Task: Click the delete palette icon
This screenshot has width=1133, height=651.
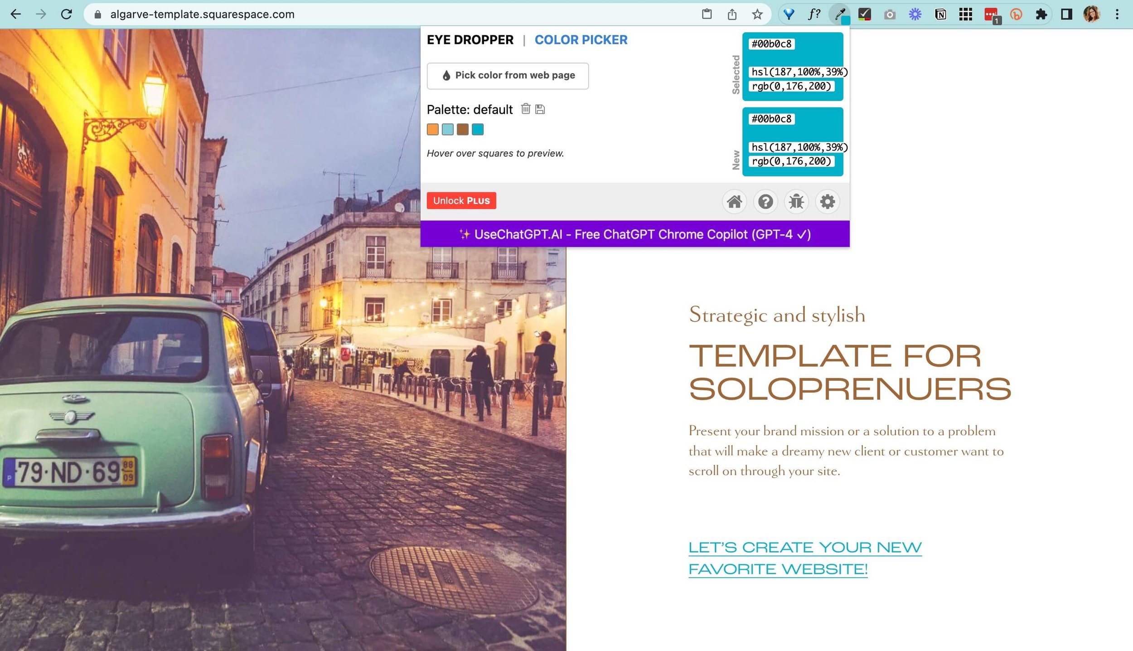Action: (526, 109)
